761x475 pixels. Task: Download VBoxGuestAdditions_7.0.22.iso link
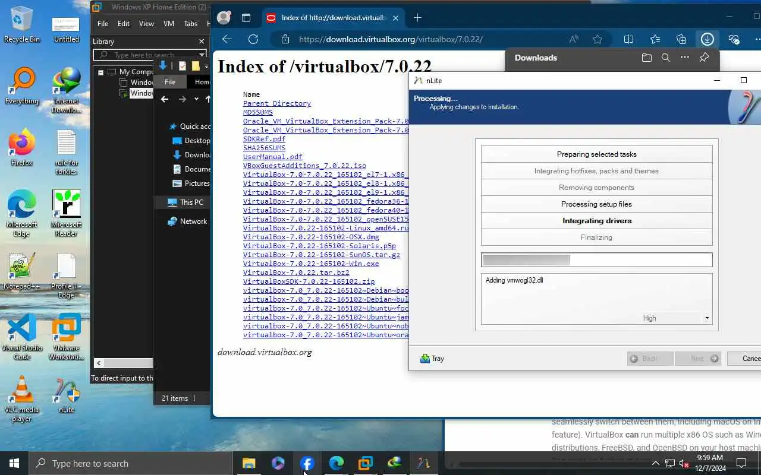[304, 166]
